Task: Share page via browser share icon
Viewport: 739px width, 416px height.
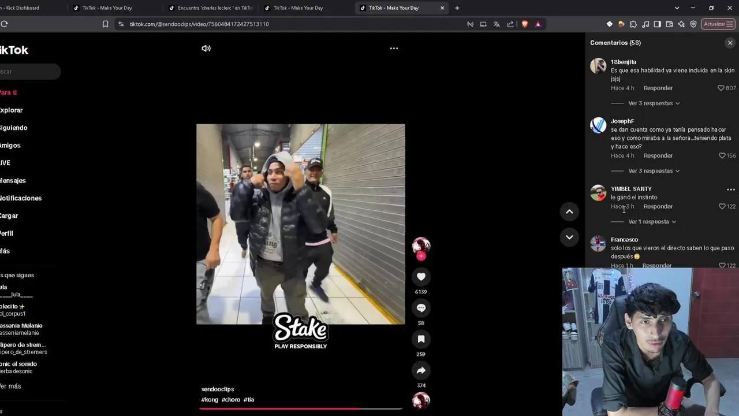Action: point(510,24)
